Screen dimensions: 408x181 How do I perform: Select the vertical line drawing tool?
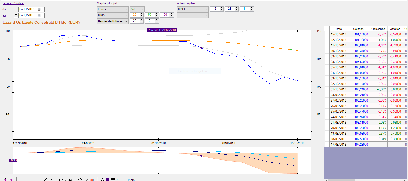click(x=21, y=180)
